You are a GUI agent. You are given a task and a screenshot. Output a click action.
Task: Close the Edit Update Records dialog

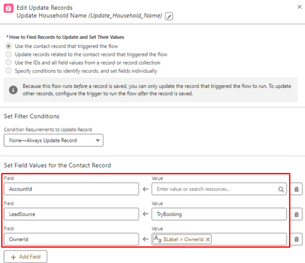click(299, 7)
